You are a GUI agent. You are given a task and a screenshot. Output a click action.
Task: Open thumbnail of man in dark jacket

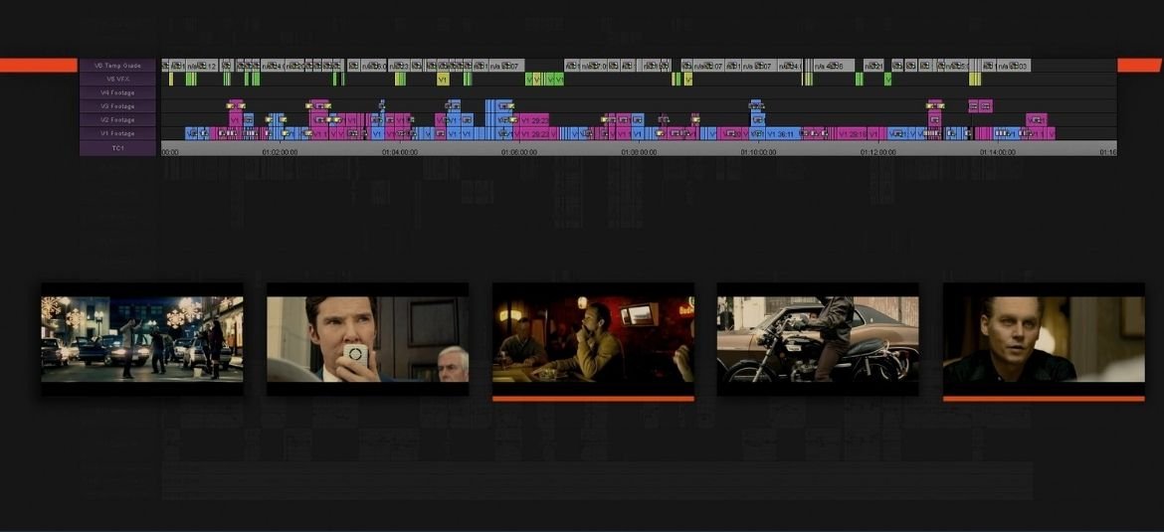1044,339
